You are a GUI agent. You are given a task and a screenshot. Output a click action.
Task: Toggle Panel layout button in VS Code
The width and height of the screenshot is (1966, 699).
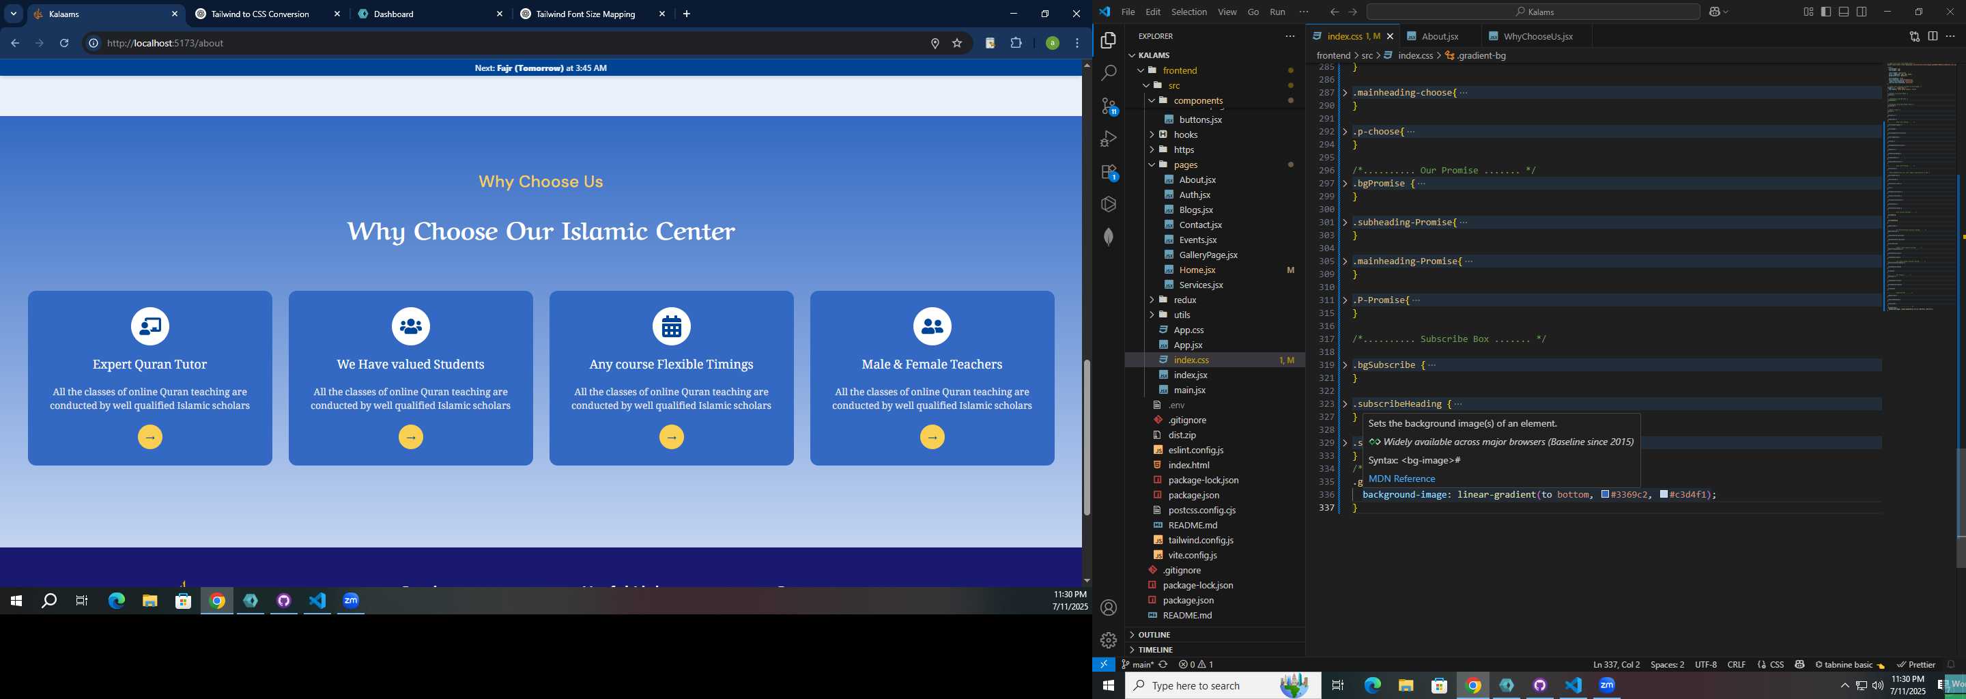click(1844, 12)
